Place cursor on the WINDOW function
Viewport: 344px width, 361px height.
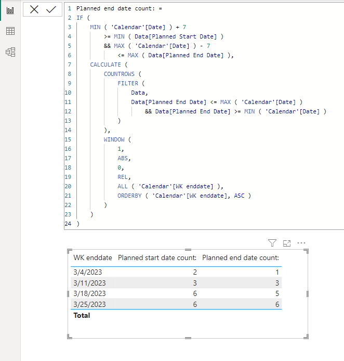[114, 139]
